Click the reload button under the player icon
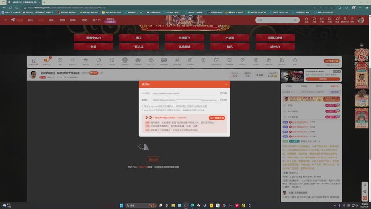The width and height of the screenshot is (371, 209). tap(154, 159)
